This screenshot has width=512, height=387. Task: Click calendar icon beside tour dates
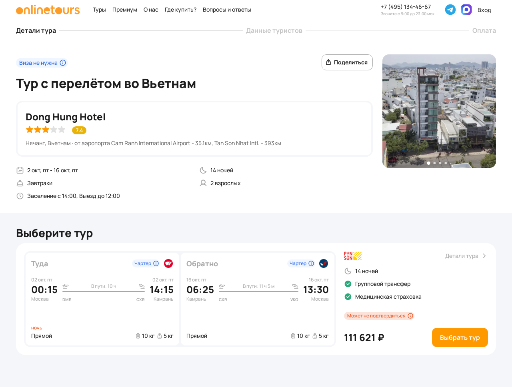pos(20,170)
